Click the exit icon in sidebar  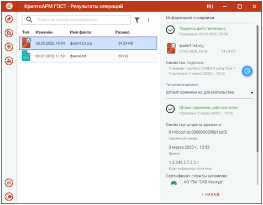click(x=9, y=197)
